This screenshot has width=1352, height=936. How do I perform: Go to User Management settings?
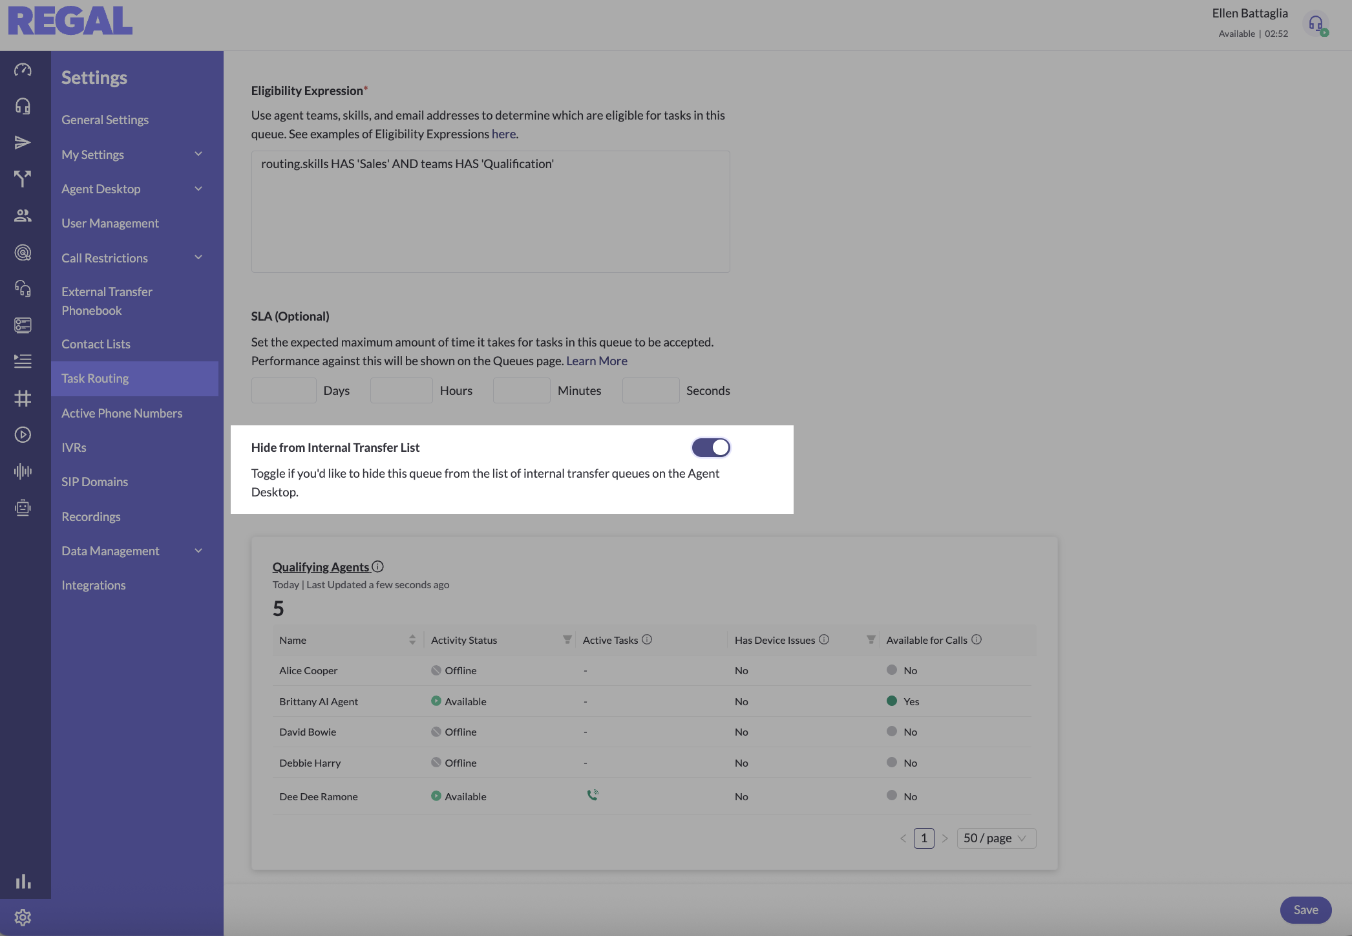click(x=110, y=223)
